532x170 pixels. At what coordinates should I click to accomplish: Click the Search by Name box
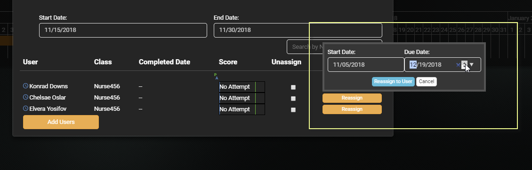point(305,47)
